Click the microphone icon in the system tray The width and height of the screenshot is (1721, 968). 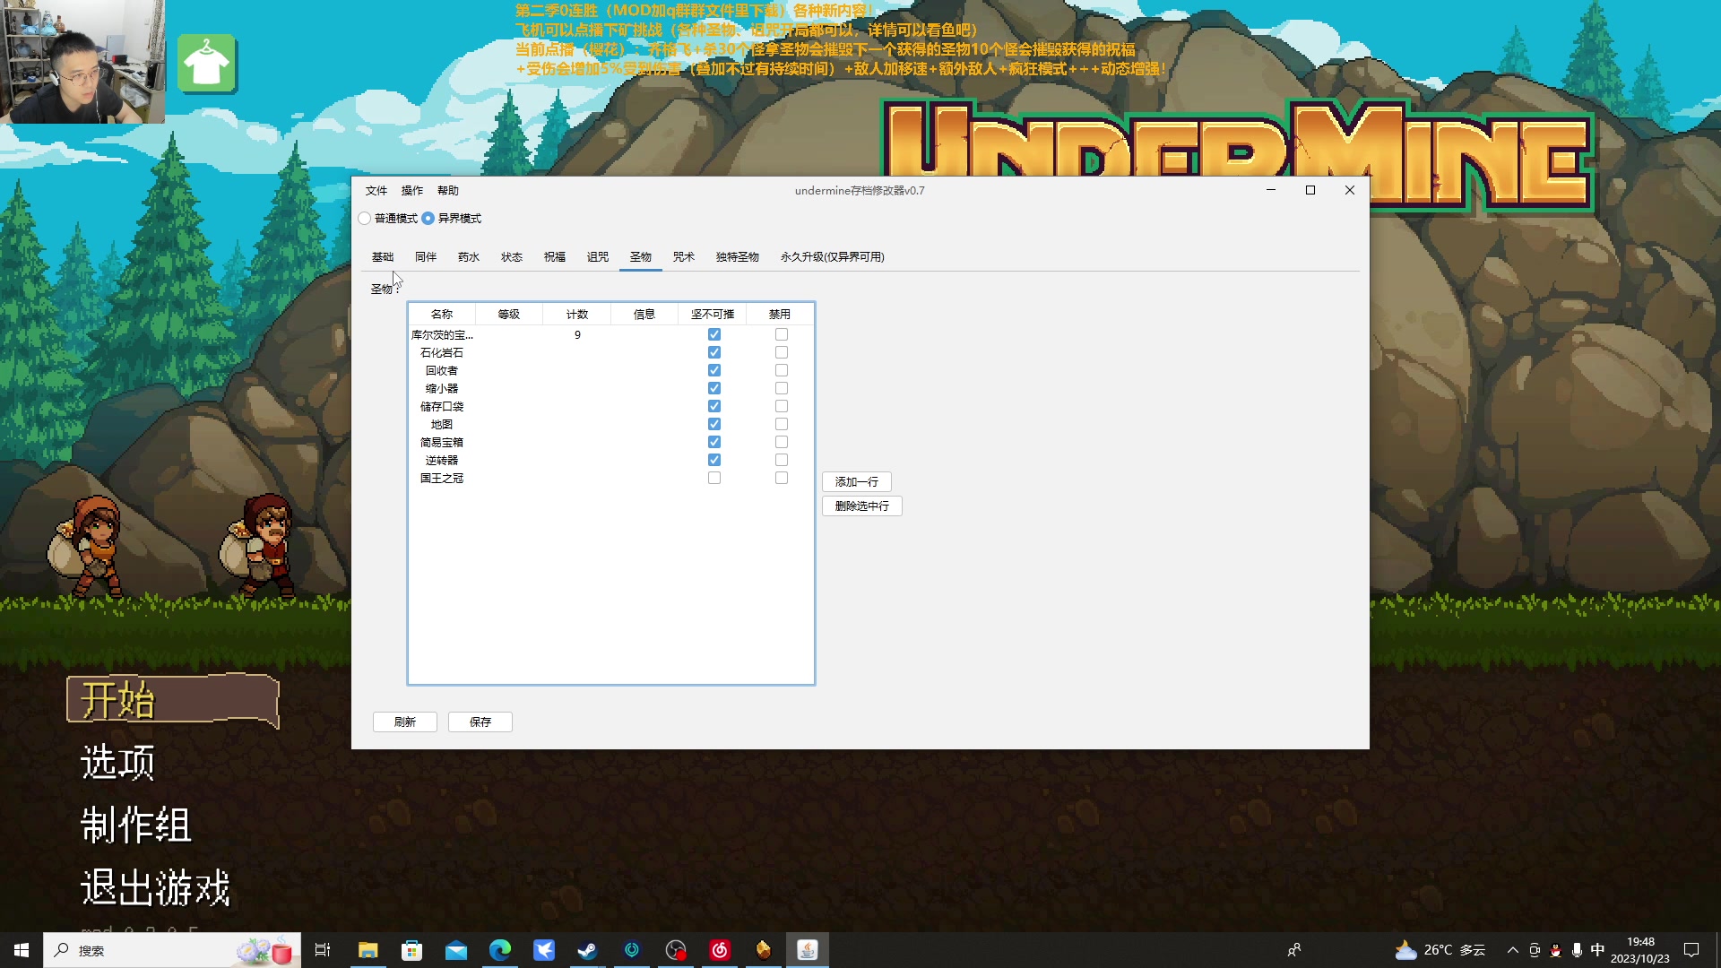pyautogui.click(x=1577, y=950)
